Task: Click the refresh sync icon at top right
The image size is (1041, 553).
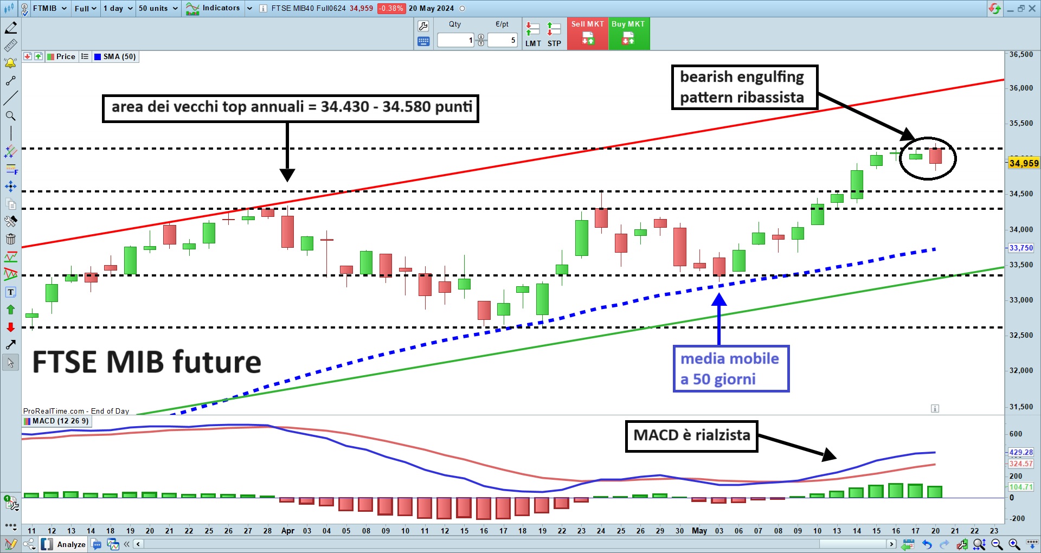Action: tap(994, 9)
